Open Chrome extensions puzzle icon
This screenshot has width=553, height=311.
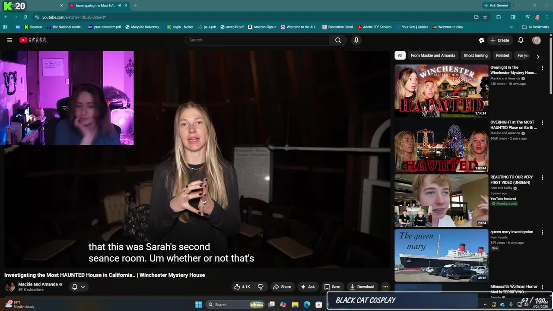(x=498, y=17)
